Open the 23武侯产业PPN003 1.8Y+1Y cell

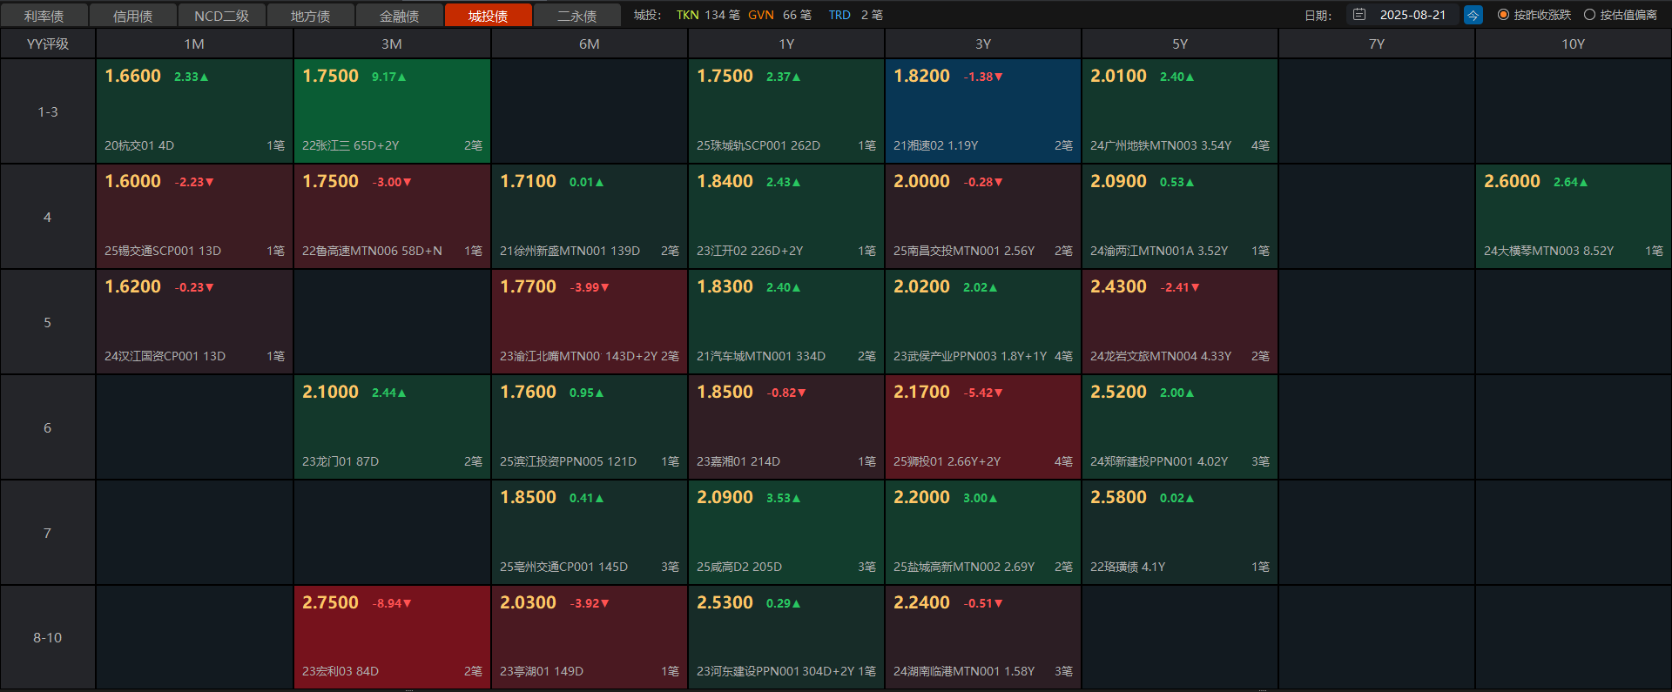pos(983,321)
